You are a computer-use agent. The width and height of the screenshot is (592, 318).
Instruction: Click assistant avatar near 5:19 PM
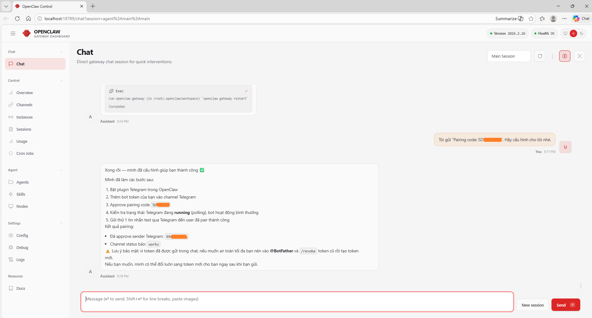pos(90,272)
